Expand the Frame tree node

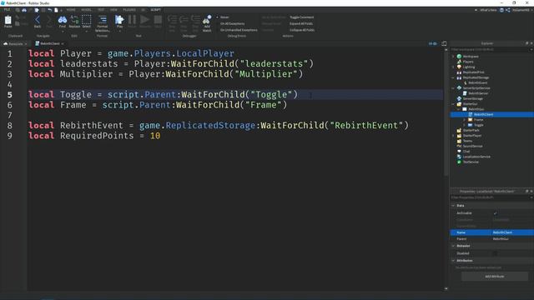(464, 120)
